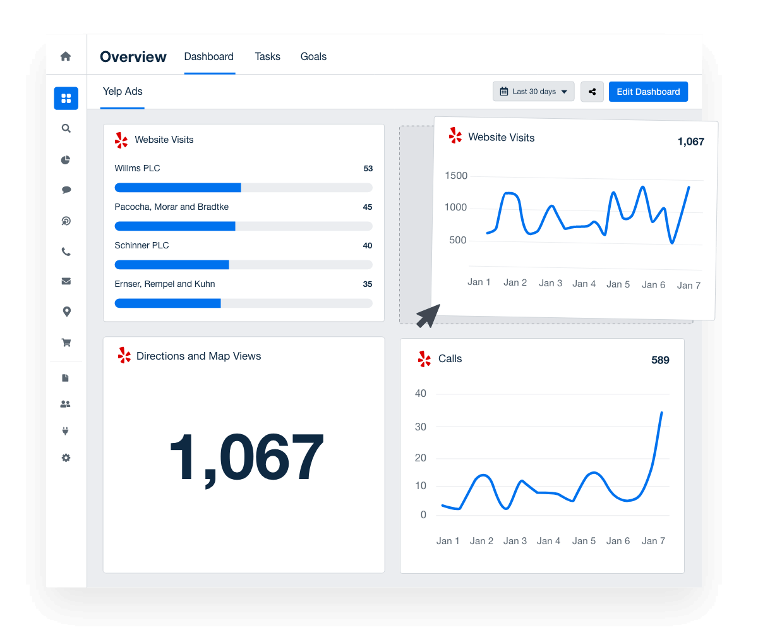The width and height of the screenshot is (758, 632).
Task: Expand the Last 30 days dropdown
Action: pos(533,92)
